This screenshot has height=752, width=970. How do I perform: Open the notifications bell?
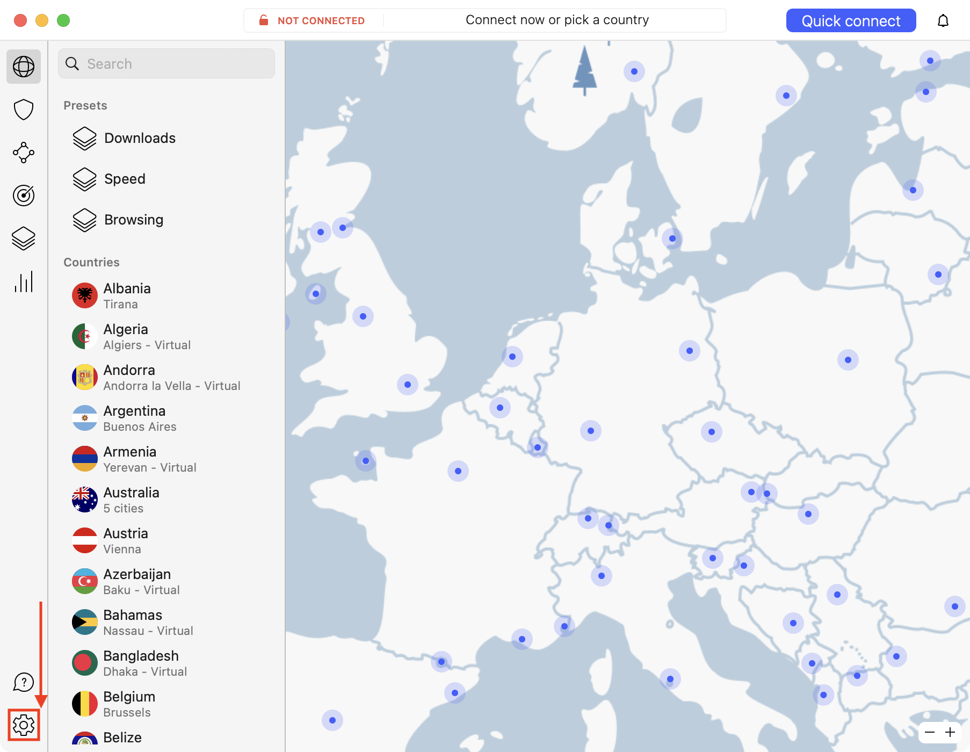pos(943,21)
